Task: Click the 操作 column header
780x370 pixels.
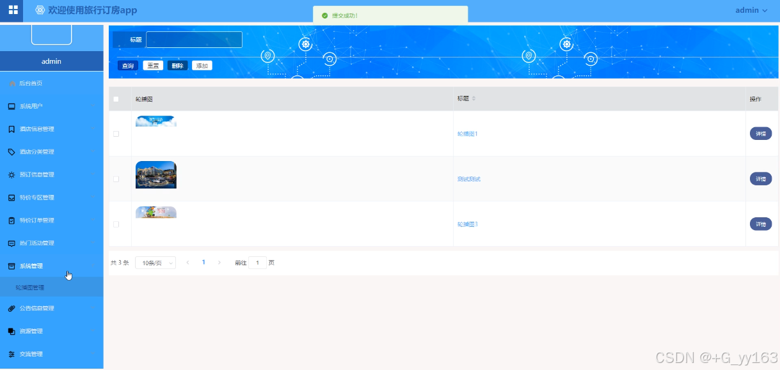Action: [x=756, y=99]
